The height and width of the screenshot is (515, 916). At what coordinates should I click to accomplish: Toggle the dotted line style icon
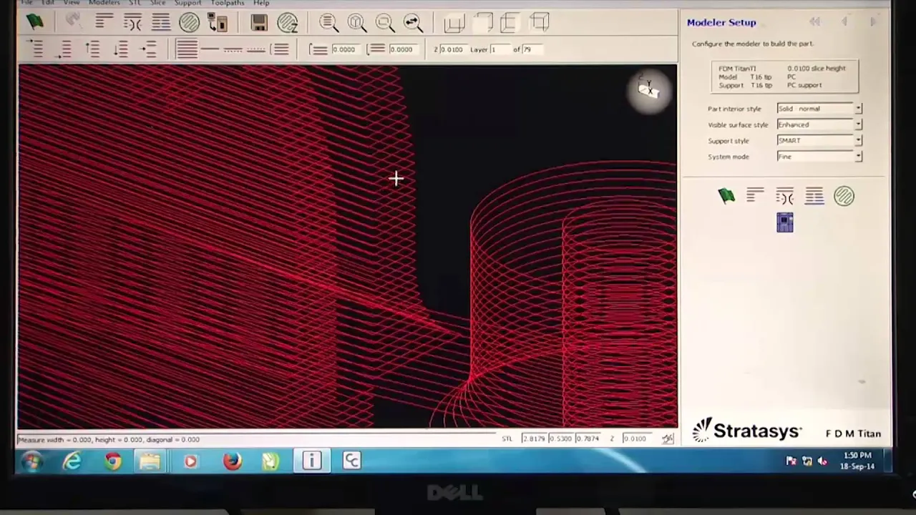click(x=256, y=49)
